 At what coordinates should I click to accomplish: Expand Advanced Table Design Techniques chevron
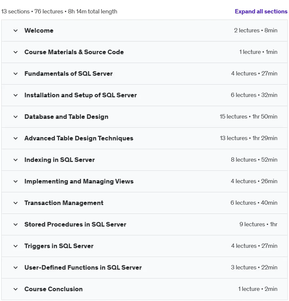pyautogui.click(x=16, y=138)
